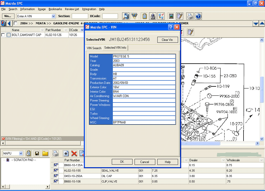Print the scratch pad with its printer icon
Viewport: 265px width, 191px height.
click(55, 153)
